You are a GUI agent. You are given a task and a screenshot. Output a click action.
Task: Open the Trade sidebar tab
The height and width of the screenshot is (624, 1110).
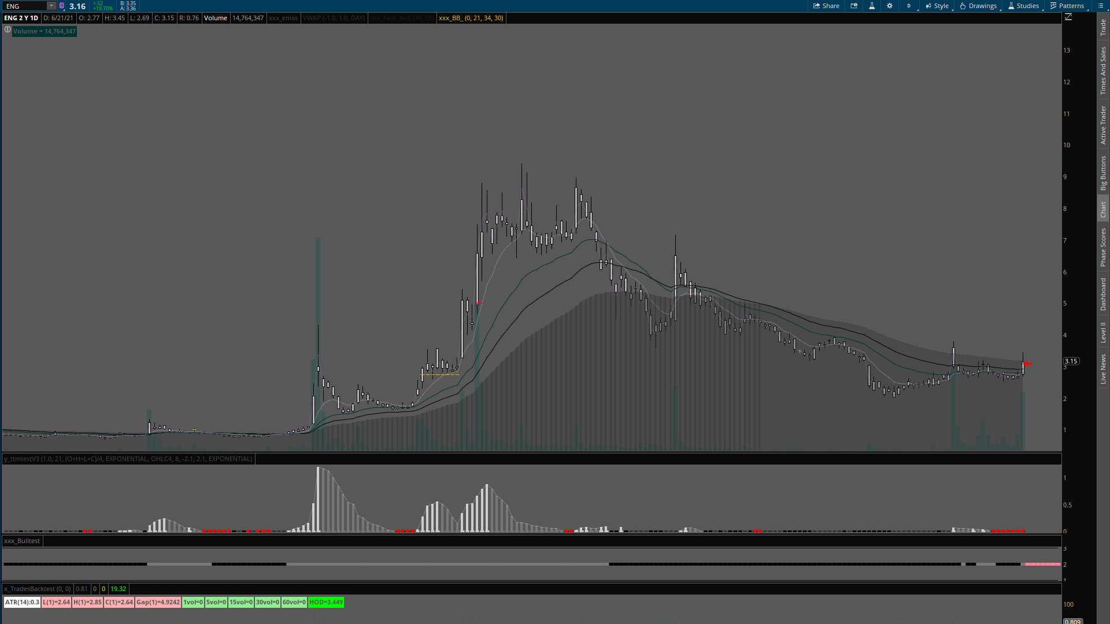[x=1103, y=27]
